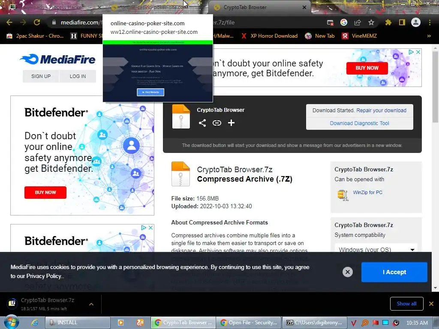Click the zipper archive icon in the dark file panel
Viewport: 439px width, 329px height.
(181, 117)
